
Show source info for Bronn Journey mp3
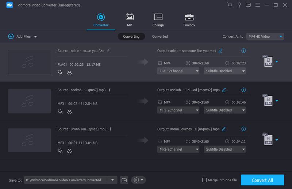coord(111,129)
